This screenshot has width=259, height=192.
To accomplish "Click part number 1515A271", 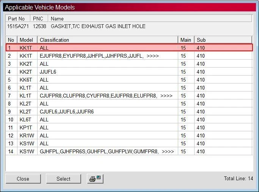I will (x=18, y=26).
